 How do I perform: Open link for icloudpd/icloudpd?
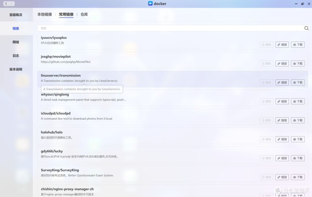(x=282, y=120)
